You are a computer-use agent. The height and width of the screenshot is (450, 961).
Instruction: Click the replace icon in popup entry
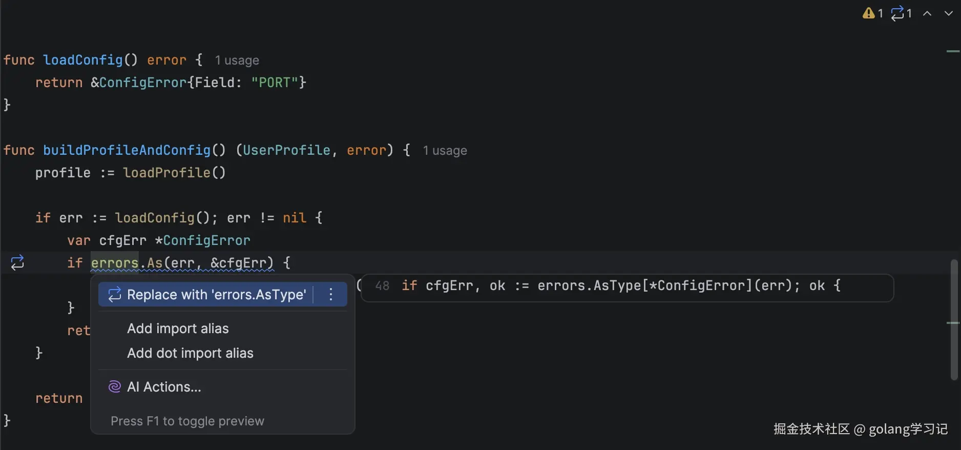pyautogui.click(x=115, y=295)
